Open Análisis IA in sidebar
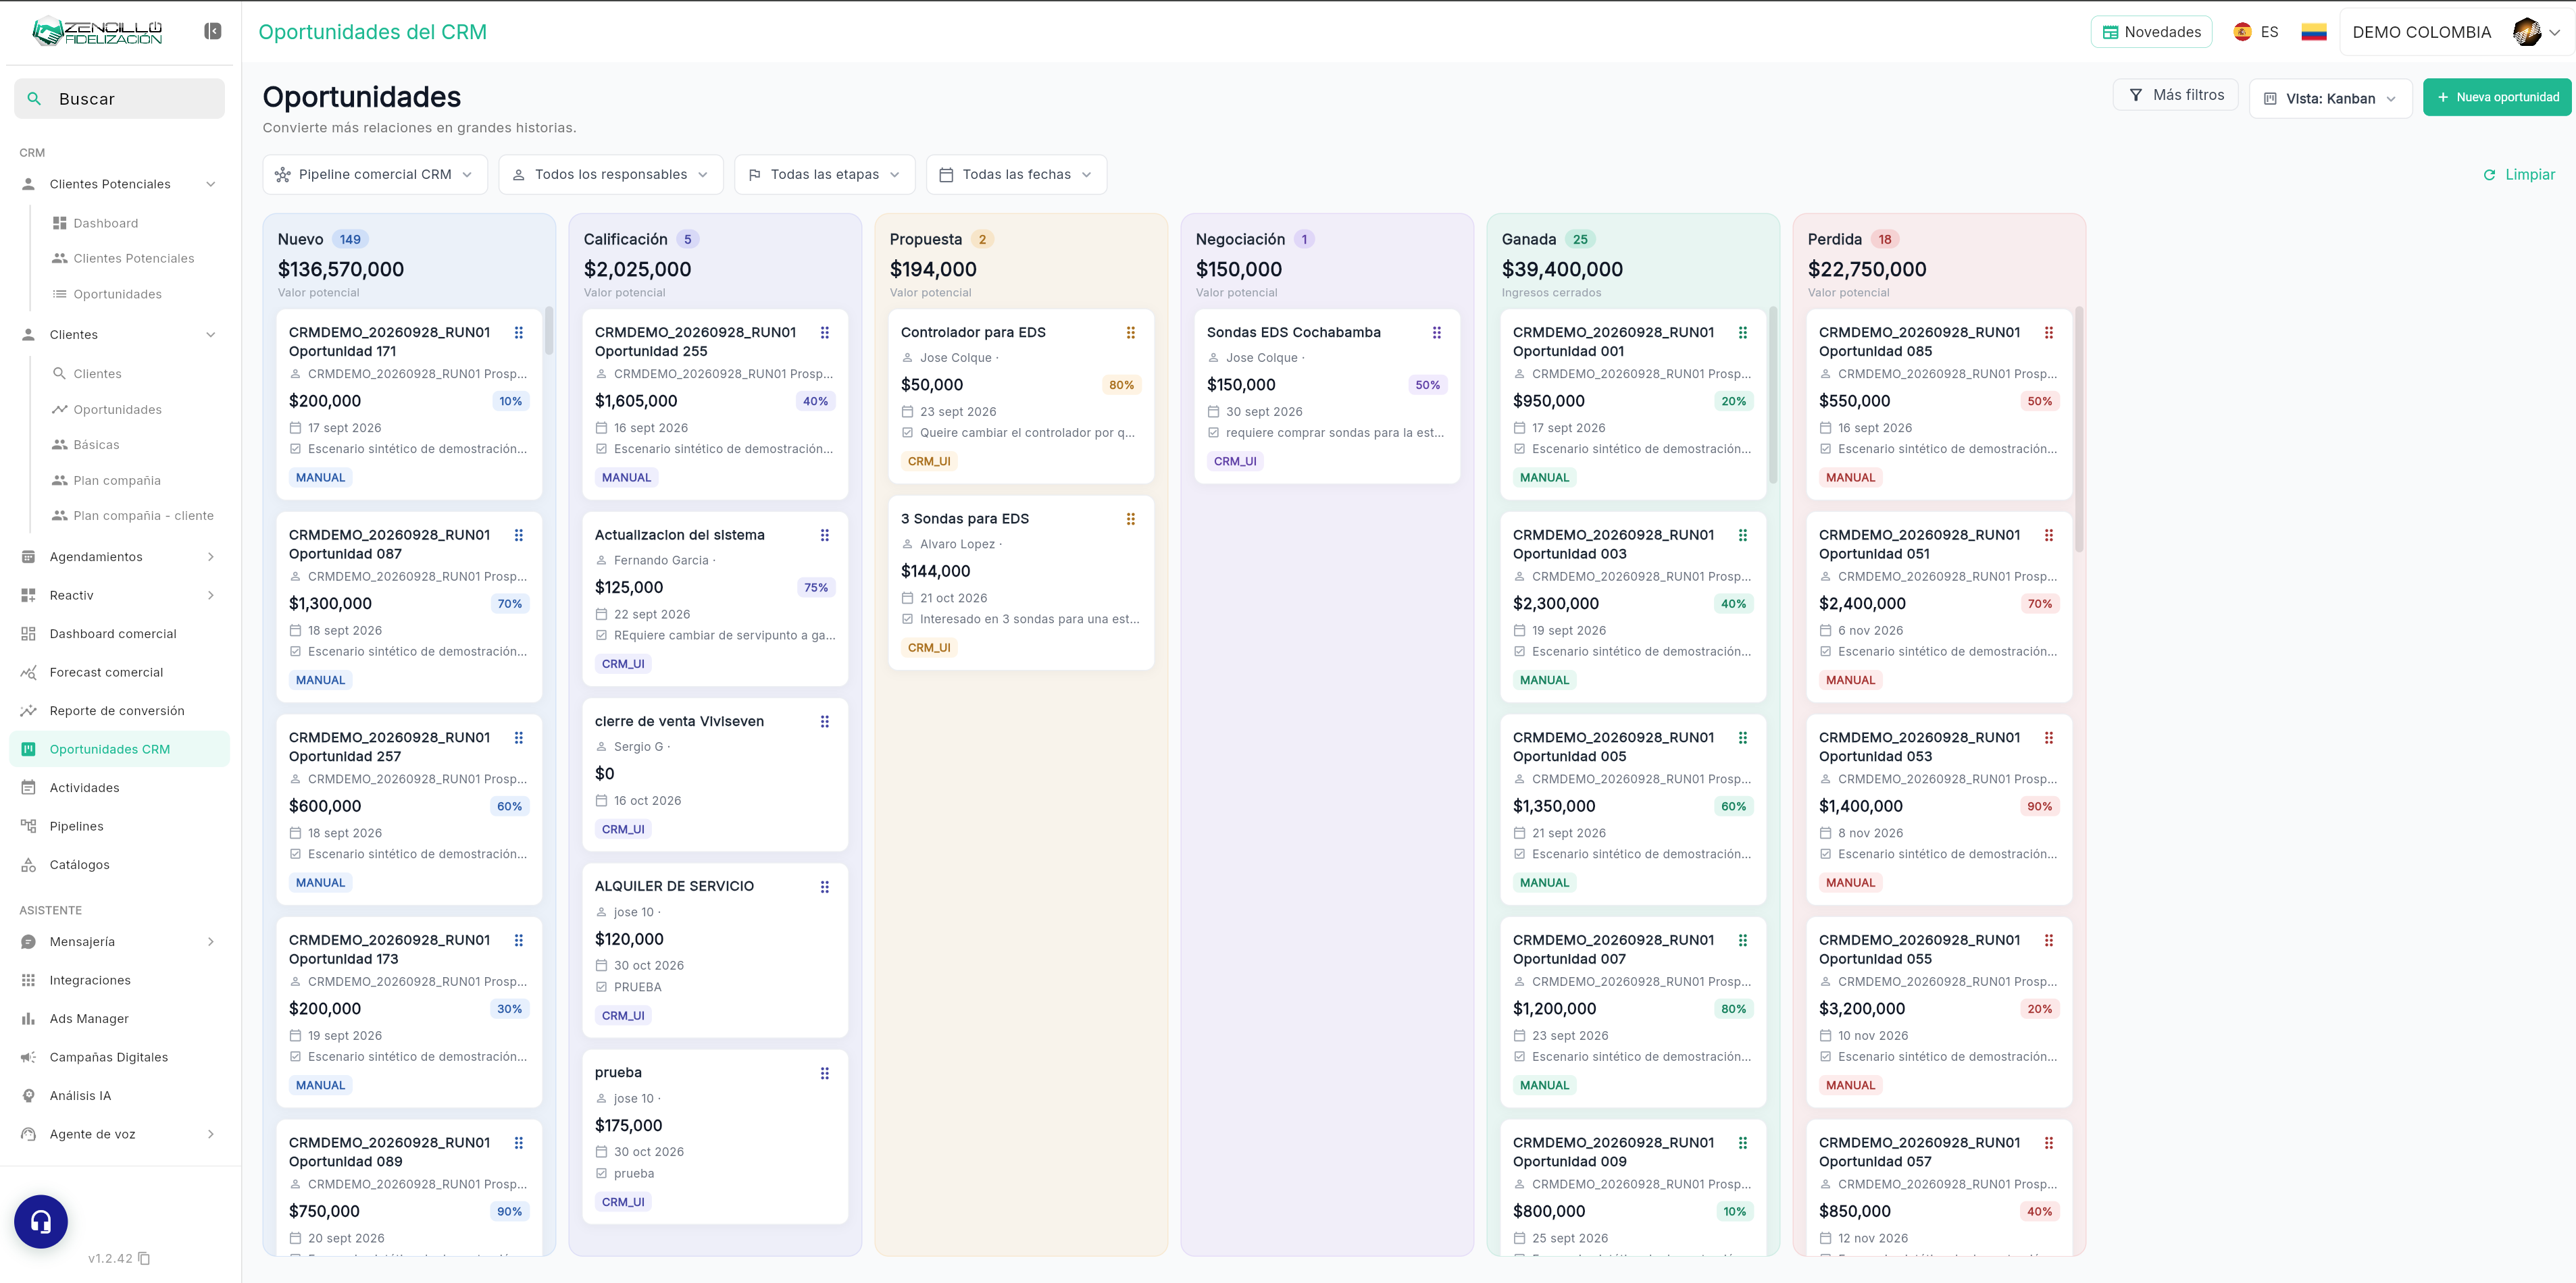 coord(119,1095)
